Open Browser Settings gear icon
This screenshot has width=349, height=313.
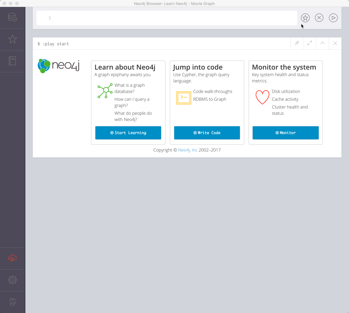coord(12,280)
